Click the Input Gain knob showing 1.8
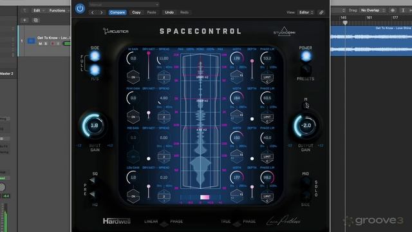The height and width of the screenshot is (232, 412). pyautogui.click(x=94, y=126)
